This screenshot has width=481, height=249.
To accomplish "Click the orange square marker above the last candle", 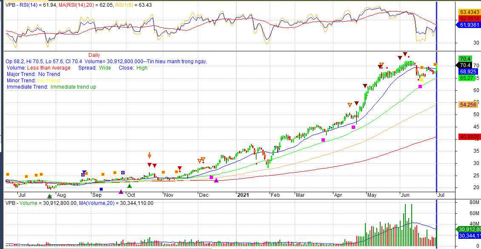I will click(435, 64).
